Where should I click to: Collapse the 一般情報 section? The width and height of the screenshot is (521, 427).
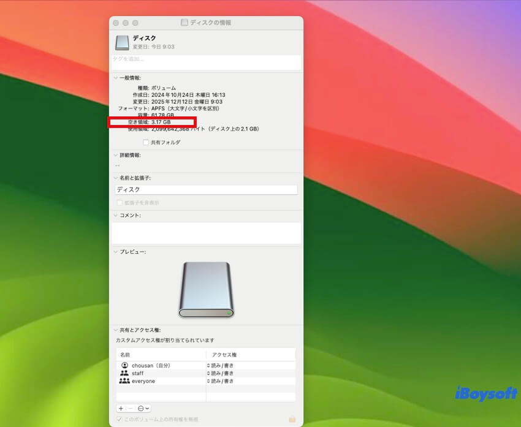pos(115,78)
